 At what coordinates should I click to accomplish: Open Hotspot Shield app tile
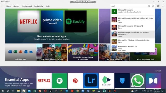coord(122,81)
